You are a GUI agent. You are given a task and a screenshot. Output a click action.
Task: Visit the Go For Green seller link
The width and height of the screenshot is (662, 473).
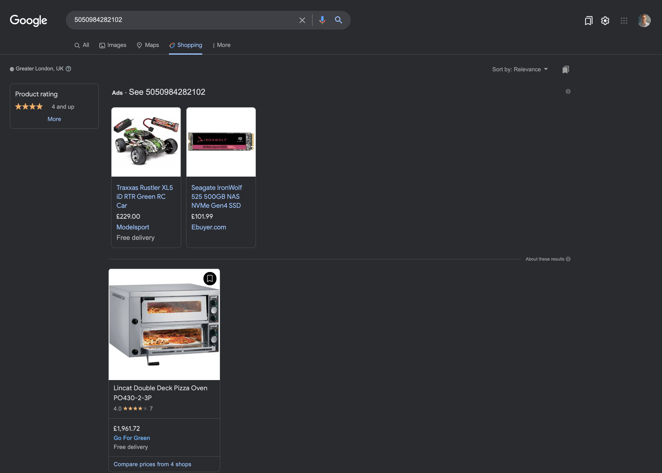pos(132,438)
